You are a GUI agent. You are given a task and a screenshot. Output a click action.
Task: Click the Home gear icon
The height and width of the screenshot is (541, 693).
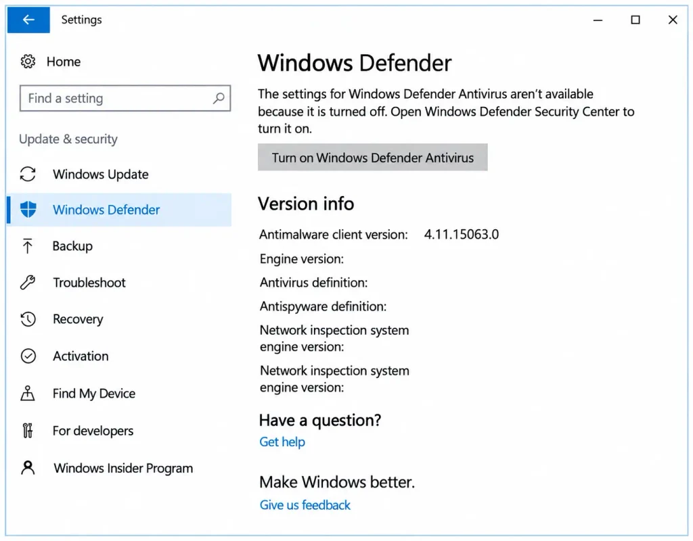point(28,62)
